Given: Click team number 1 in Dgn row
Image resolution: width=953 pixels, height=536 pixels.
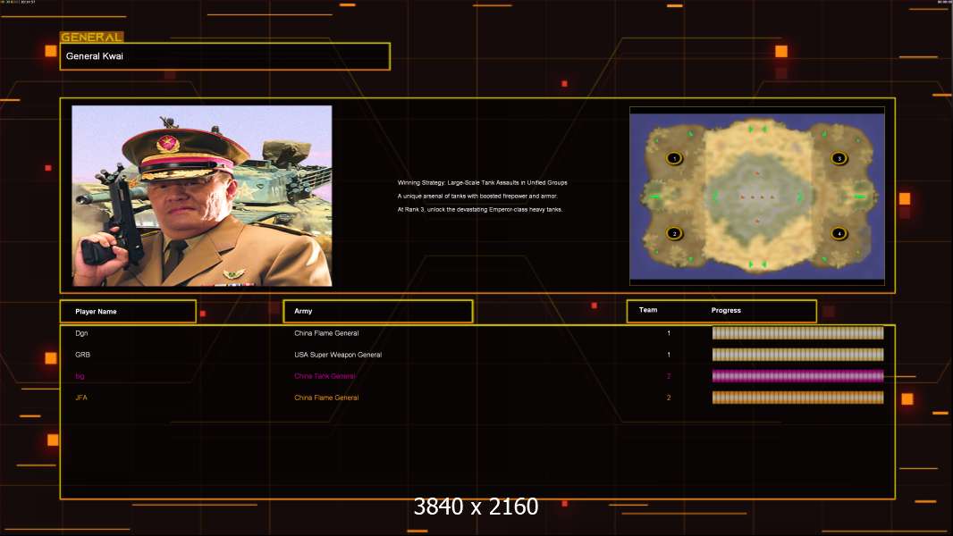Looking at the screenshot, I should coord(669,333).
